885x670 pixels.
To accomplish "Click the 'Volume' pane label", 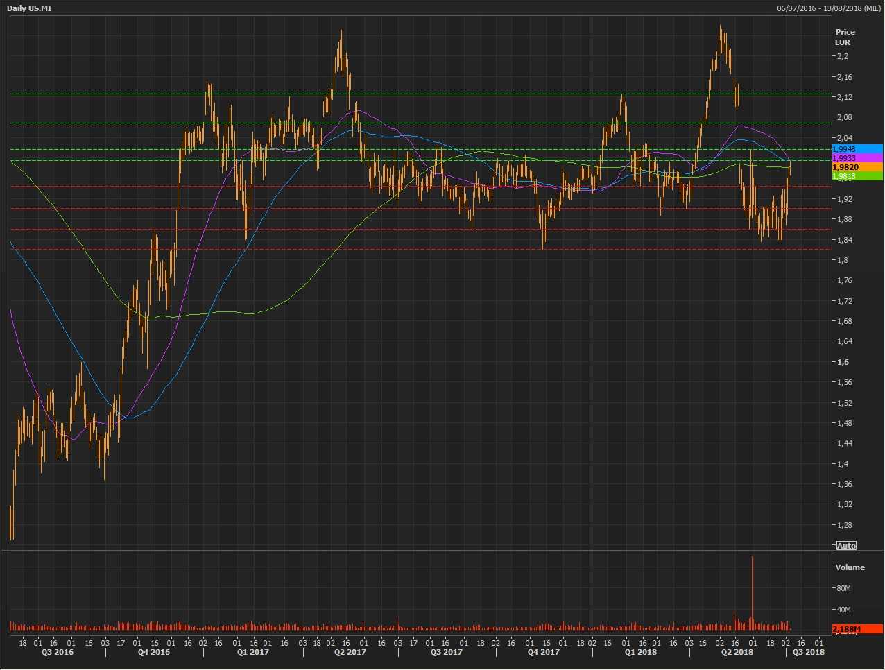I will point(850,567).
